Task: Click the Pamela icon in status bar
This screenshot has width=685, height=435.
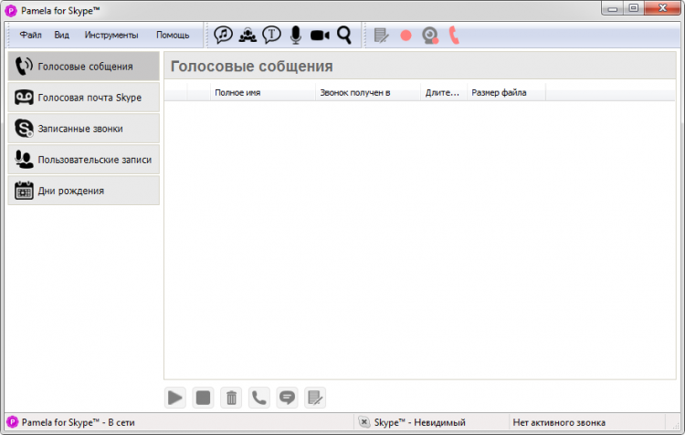Action: click(x=12, y=422)
